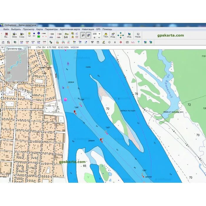
Task: Activate the magnifier zoom tool
Action: (x=83, y=35)
